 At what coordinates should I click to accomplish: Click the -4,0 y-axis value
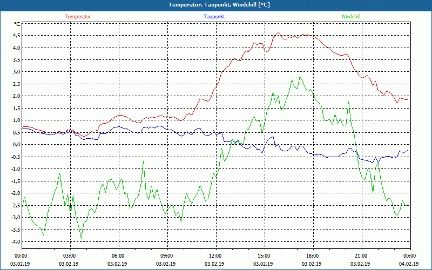(16, 241)
